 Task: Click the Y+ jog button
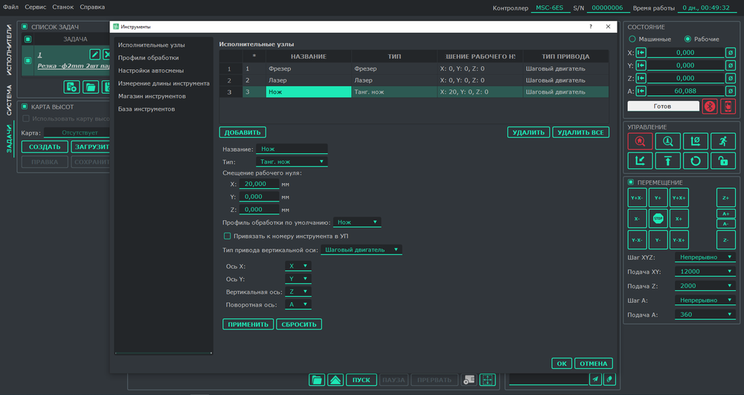[658, 198]
